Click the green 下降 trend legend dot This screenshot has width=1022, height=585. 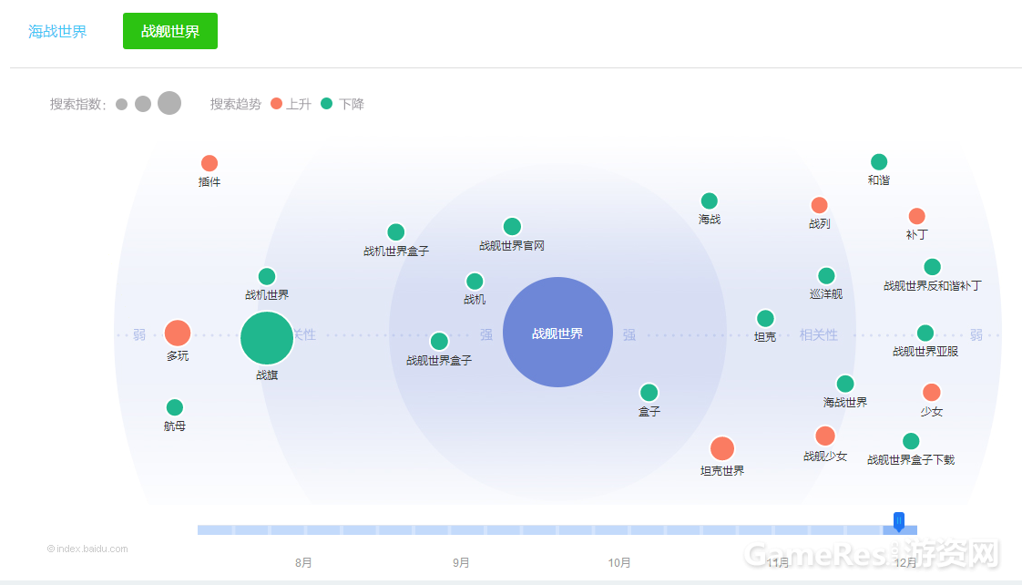[326, 104]
